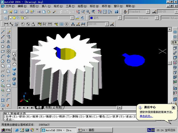Select the Rotate modify tool
Screen dimensions: 178x133
pos(9,61)
